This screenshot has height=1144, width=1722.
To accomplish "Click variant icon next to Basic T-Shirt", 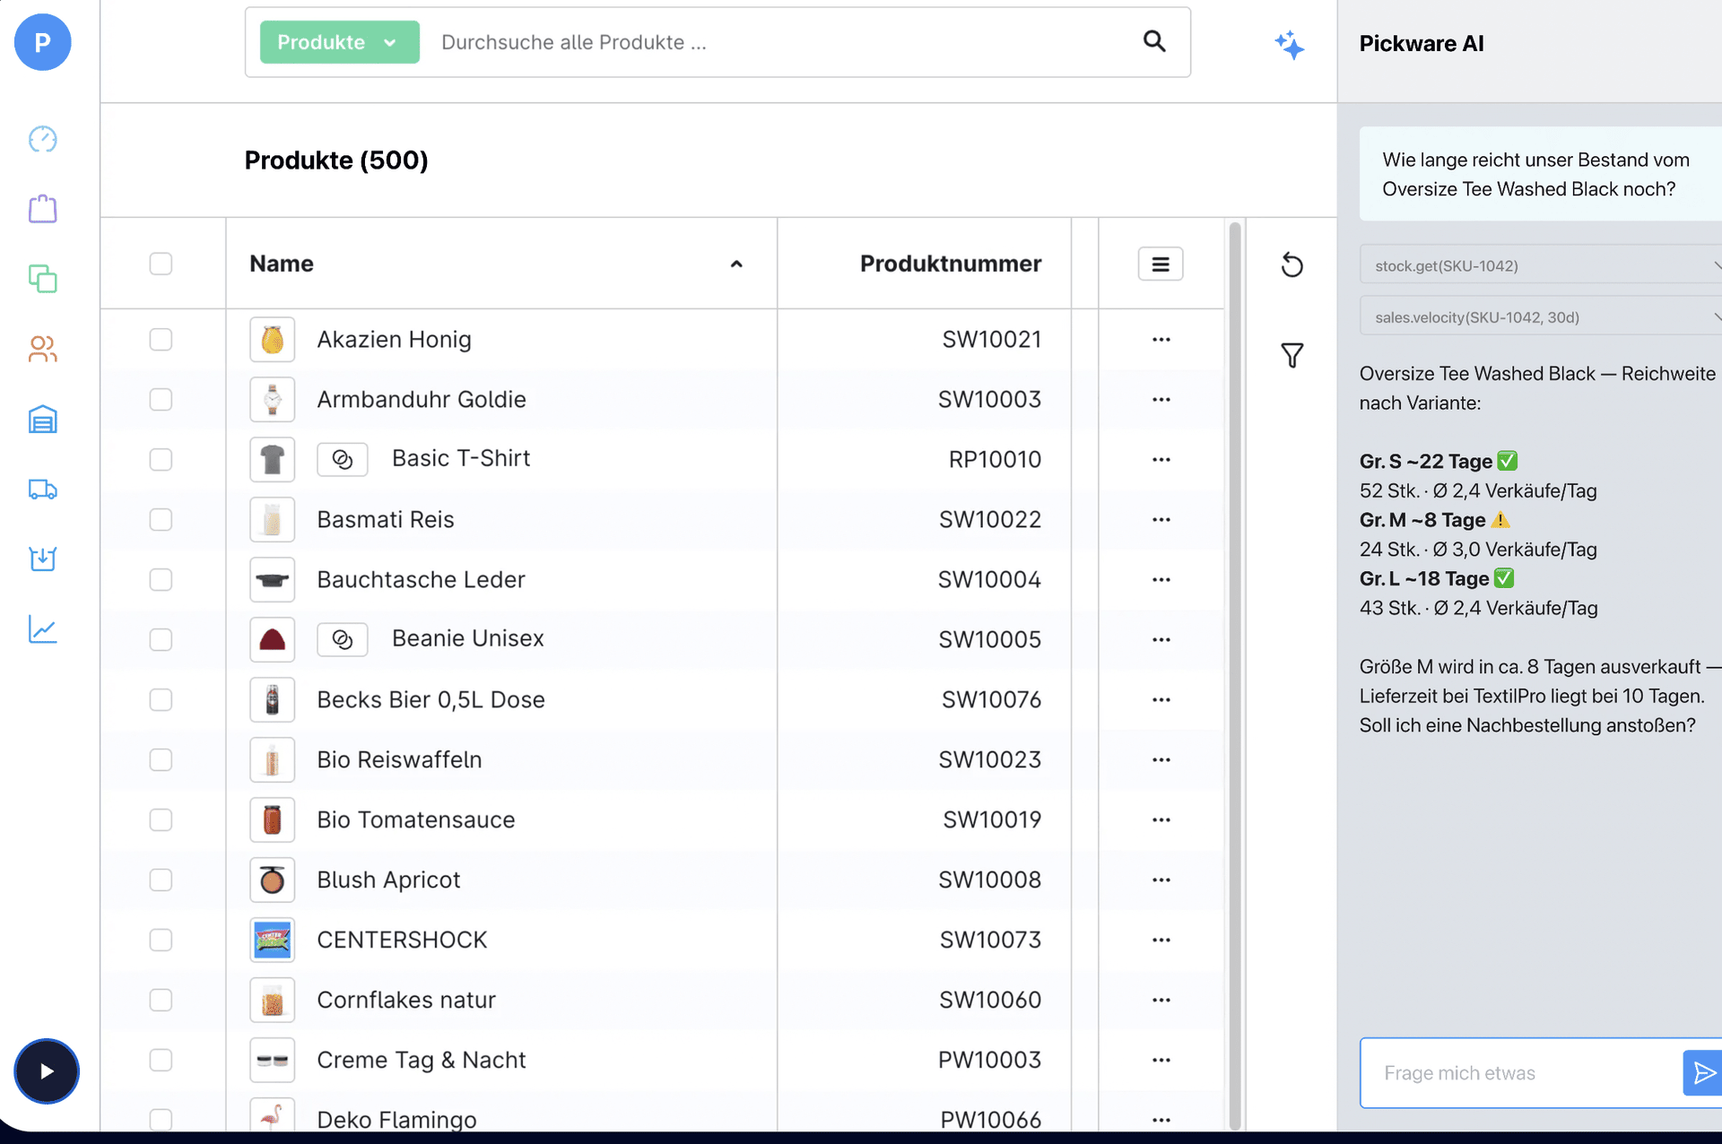I will (x=343, y=459).
